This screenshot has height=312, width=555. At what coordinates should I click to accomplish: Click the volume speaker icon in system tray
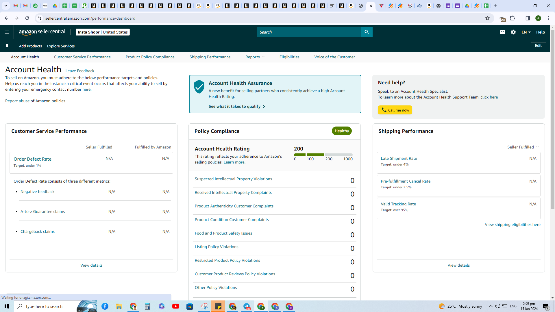[x=497, y=306]
